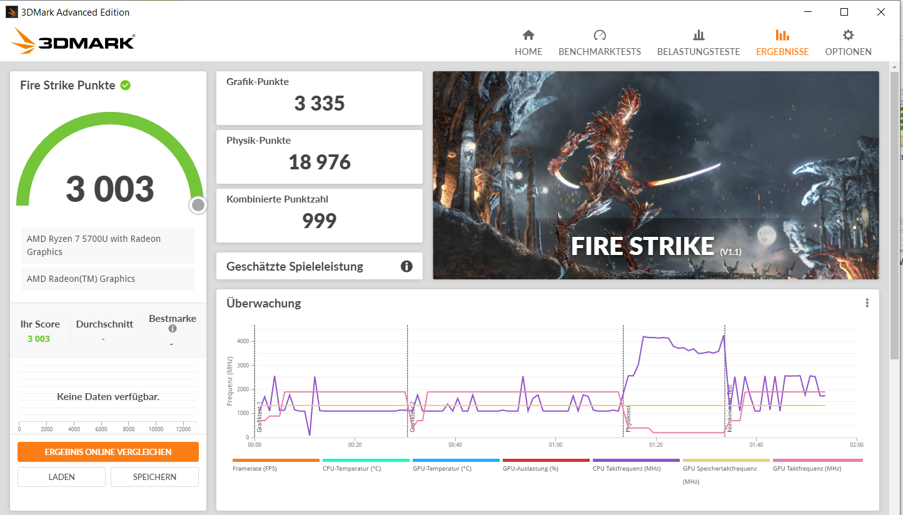This screenshot has width=903, height=515.
Task: Maximize the 3DMark window
Action: point(844,12)
